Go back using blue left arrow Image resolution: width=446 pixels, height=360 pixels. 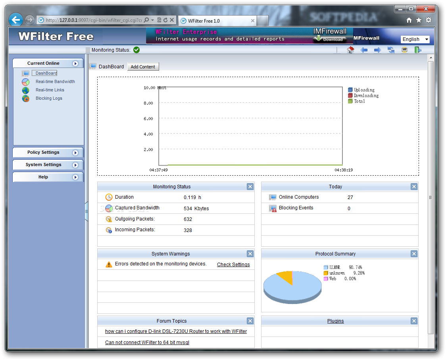[364, 50]
